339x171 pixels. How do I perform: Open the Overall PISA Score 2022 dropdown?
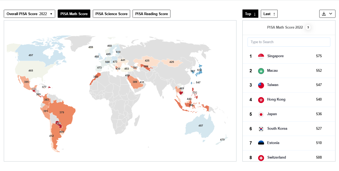29,14
